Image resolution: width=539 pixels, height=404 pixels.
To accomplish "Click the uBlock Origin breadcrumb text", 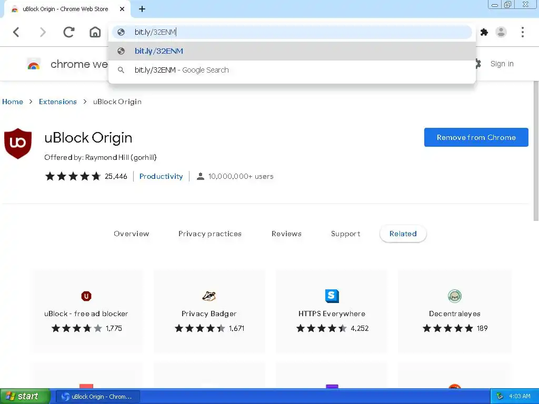I will 117,102.
